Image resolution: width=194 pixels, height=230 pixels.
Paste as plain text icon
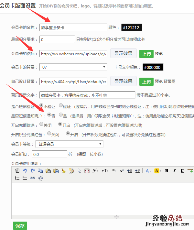[x=48, y=170]
